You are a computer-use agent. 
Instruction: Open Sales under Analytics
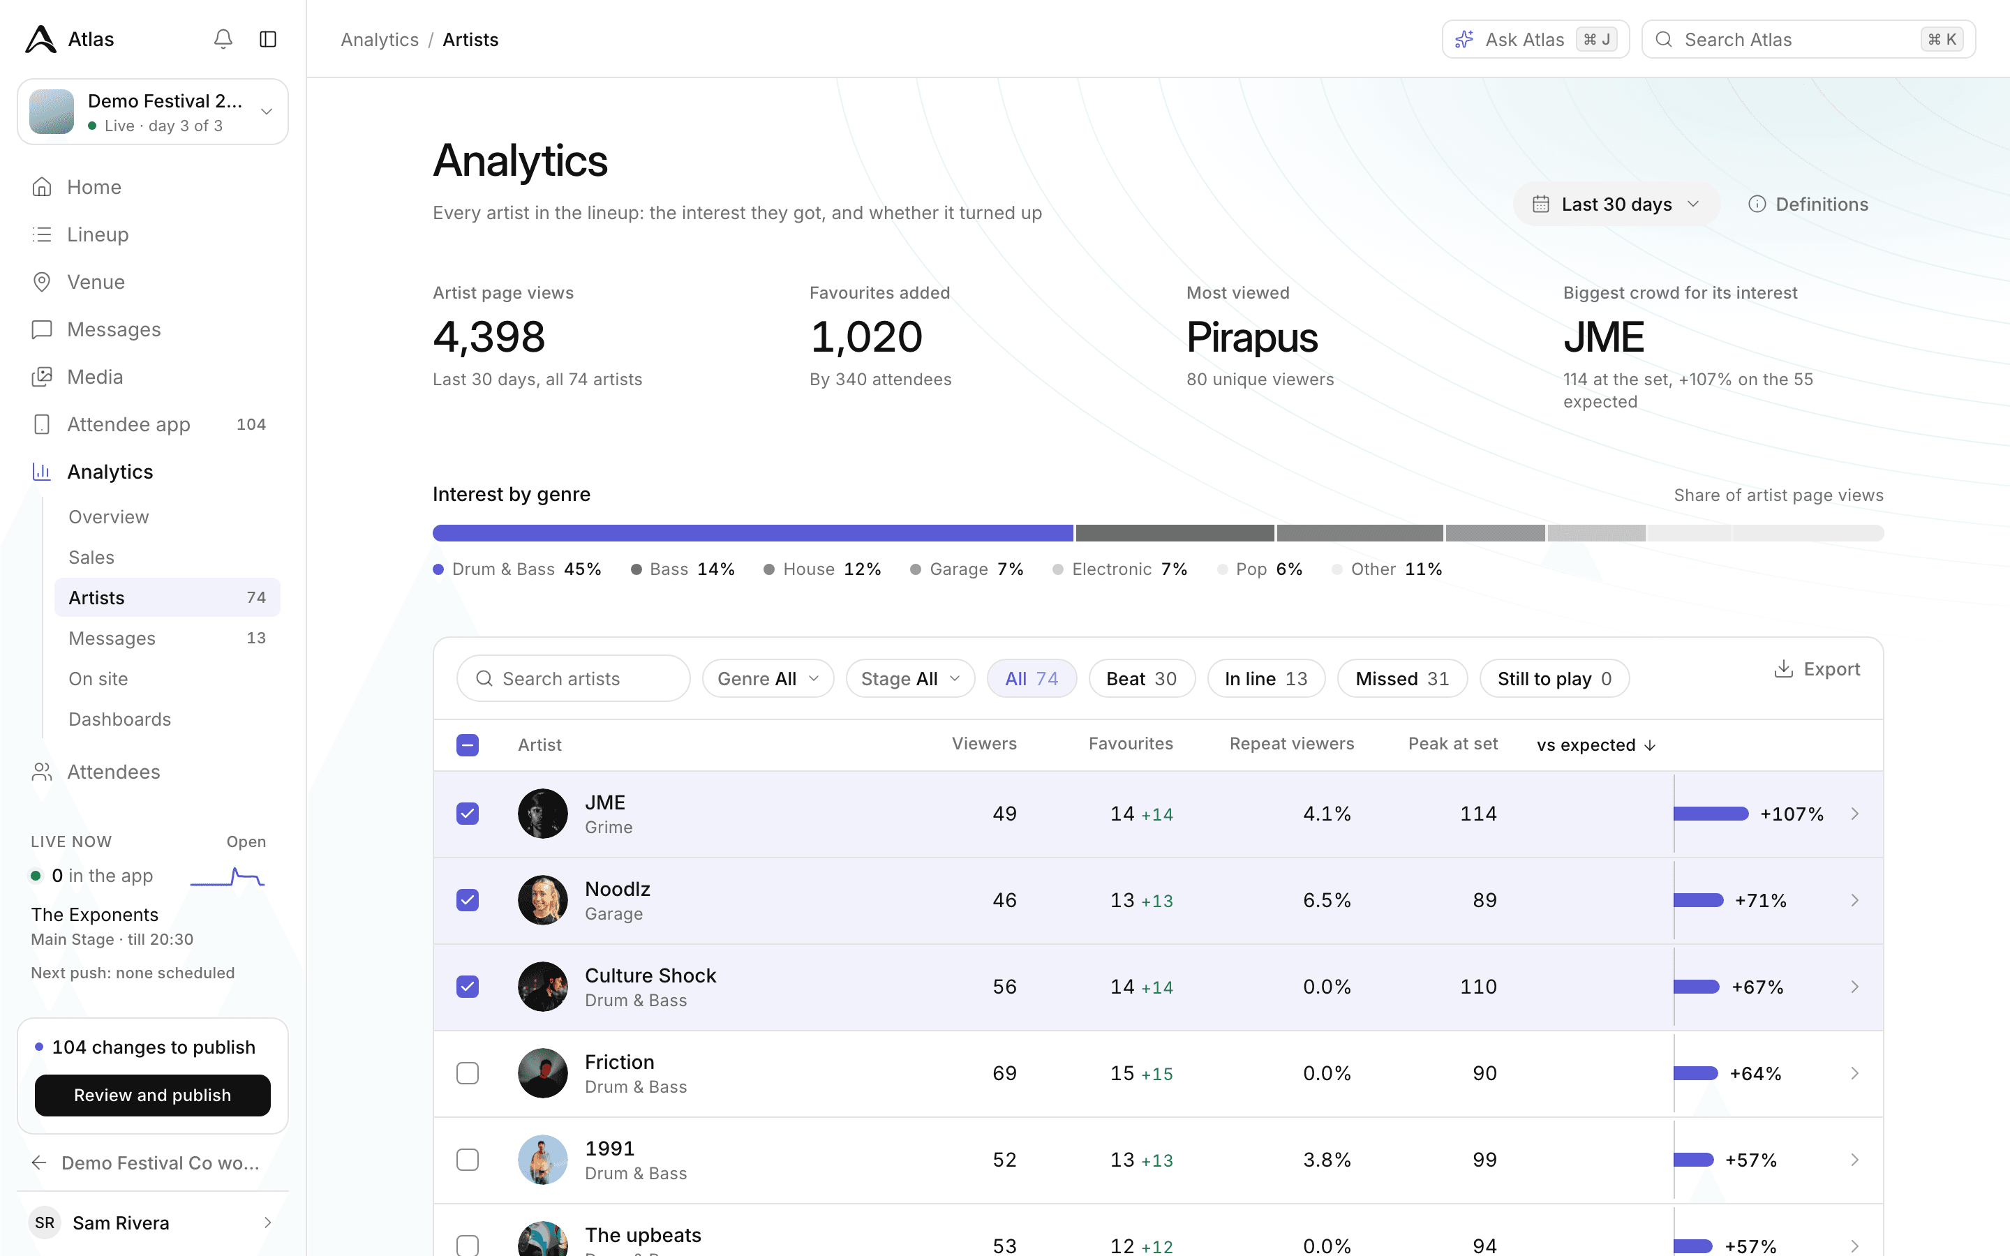tap(167, 558)
